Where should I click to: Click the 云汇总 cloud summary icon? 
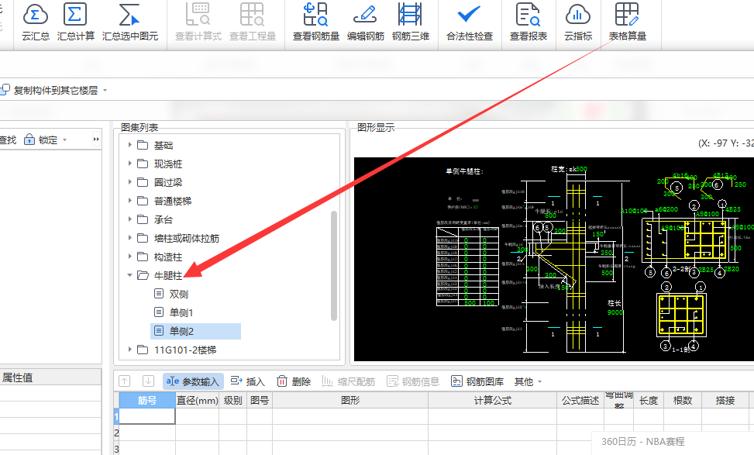coord(36,22)
